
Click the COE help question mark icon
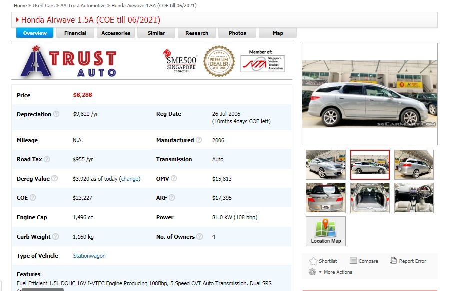click(33, 198)
